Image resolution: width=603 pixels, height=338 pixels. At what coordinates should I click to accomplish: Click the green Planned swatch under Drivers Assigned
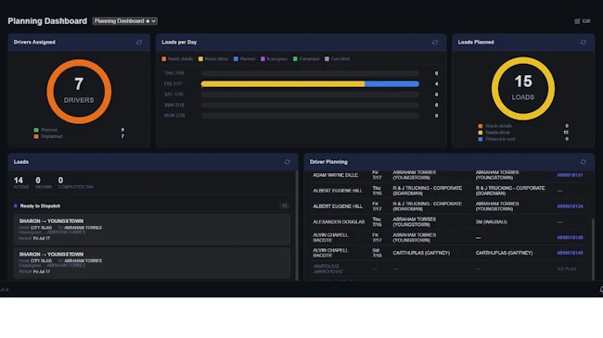pyautogui.click(x=36, y=130)
